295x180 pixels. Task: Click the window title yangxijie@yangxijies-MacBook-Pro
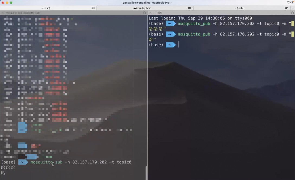(147, 3)
